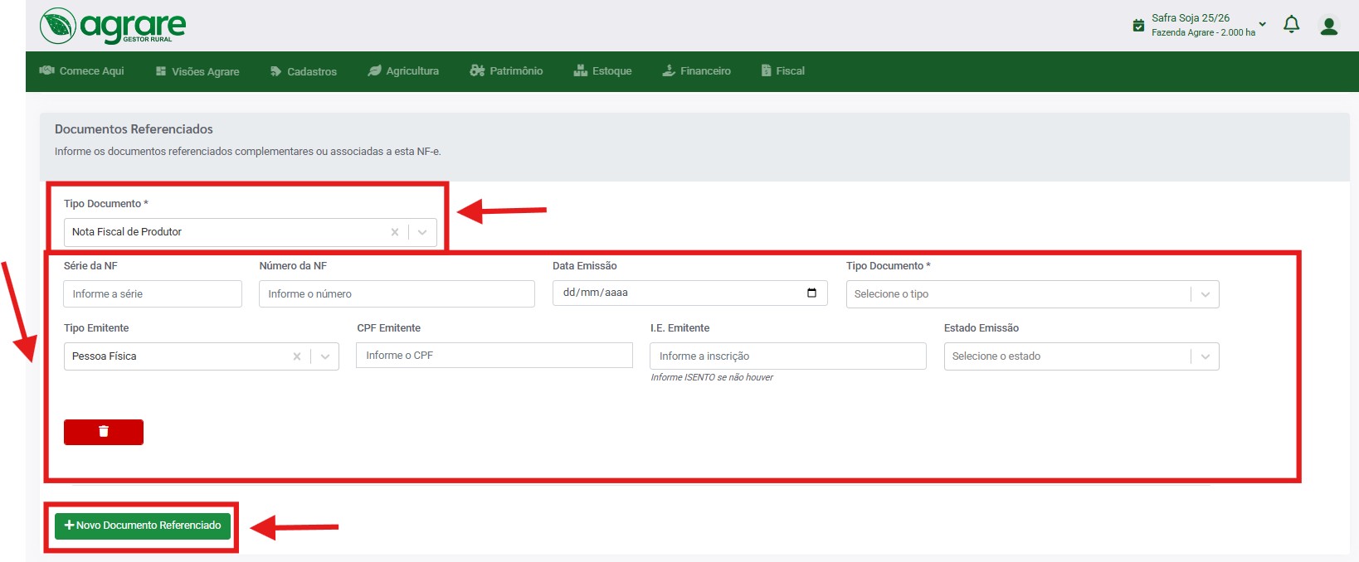Click the Série da NF input field

coord(153,293)
